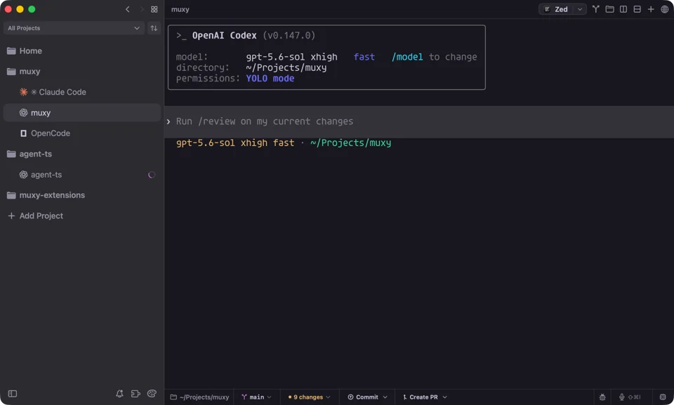Screen dimensions: 674x405
Task: Open notifications bell icon
Action: point(119,393)
